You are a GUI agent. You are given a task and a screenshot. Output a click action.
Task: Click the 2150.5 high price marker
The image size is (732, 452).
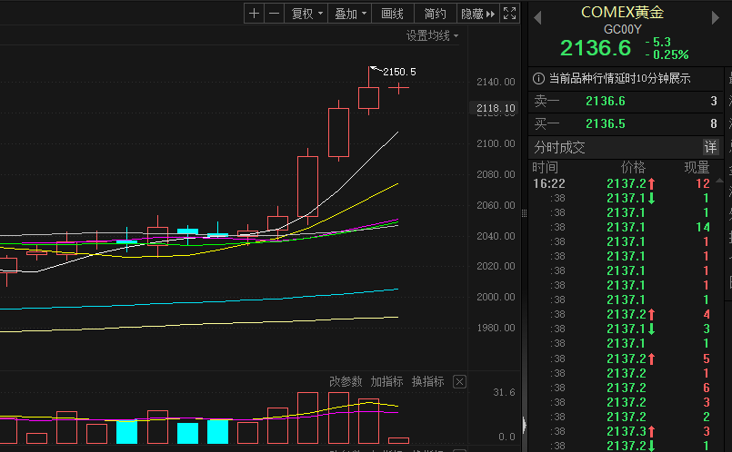[x=399, y=72]
